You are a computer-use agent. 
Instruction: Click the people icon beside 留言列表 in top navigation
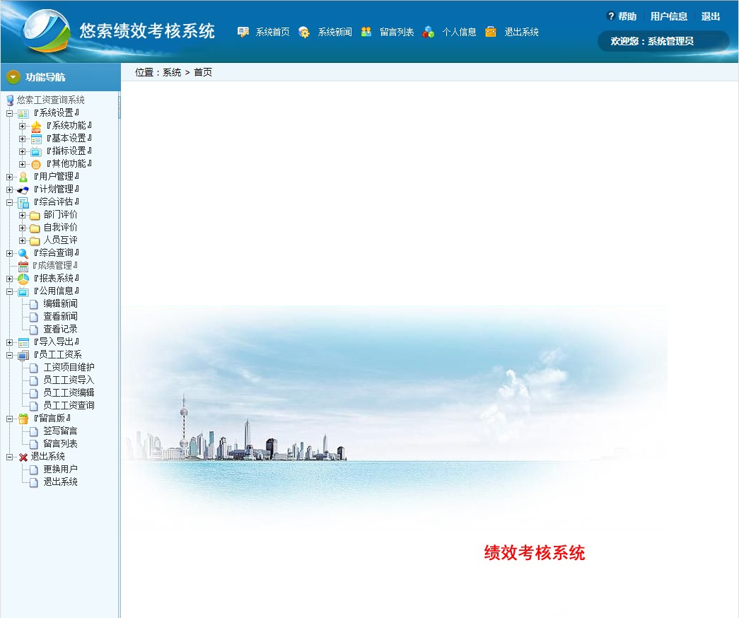pyautogui.click(x=366, y=32)
